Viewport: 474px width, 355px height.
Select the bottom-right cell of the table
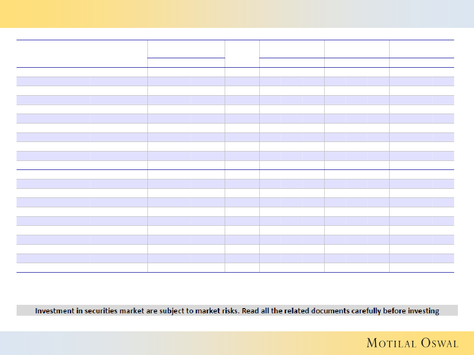pos(421,268)
